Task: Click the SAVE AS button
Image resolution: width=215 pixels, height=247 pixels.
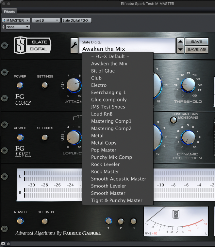Action: (197, 49)
